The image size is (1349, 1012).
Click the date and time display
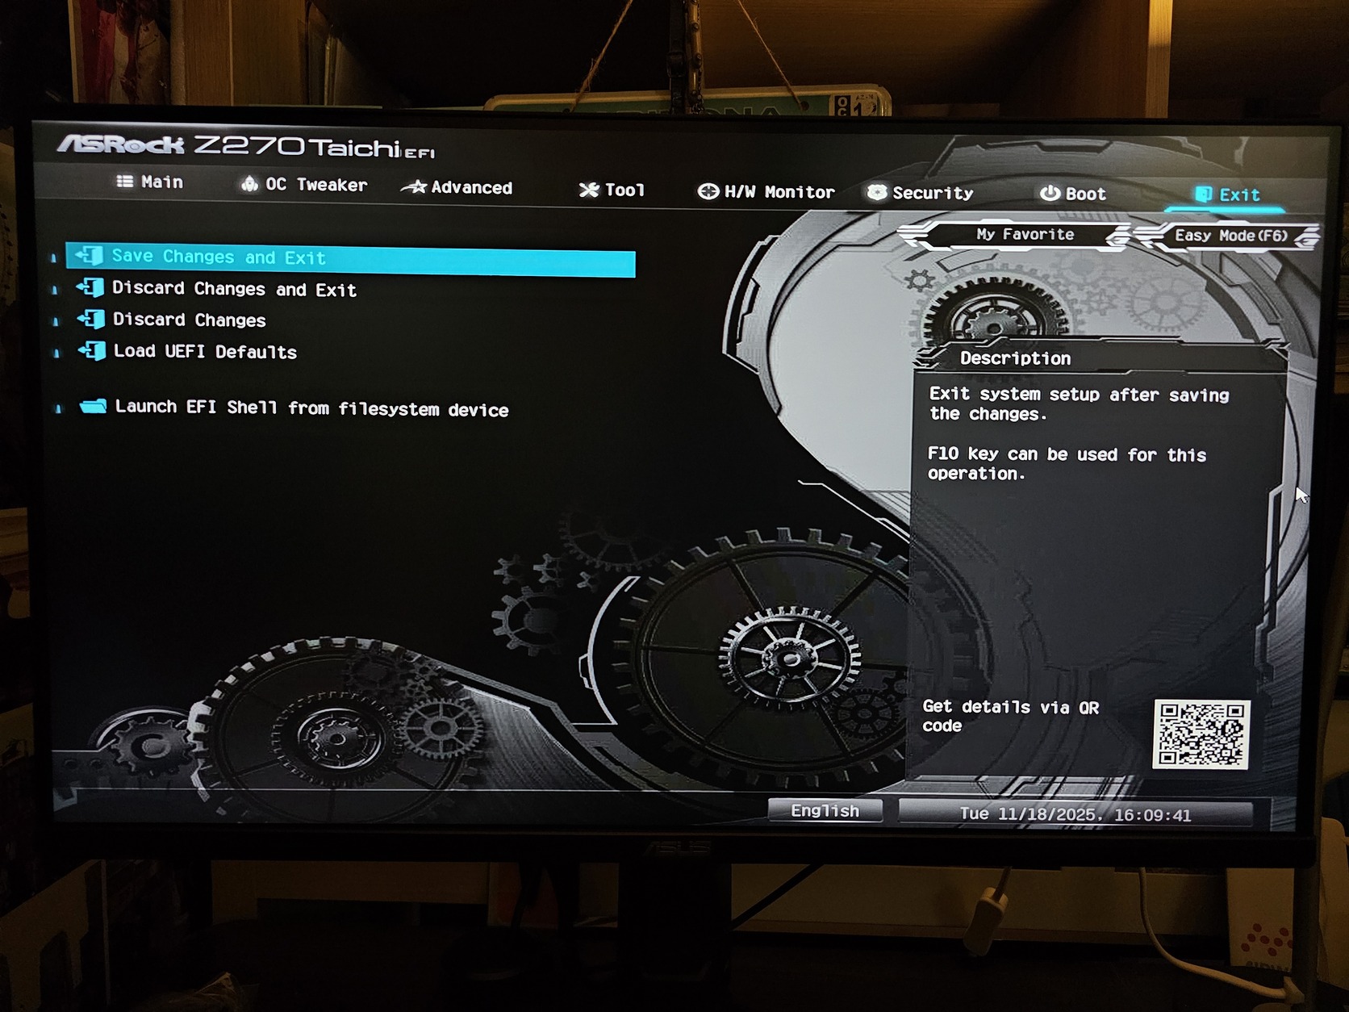click(x=1075, y=813)
